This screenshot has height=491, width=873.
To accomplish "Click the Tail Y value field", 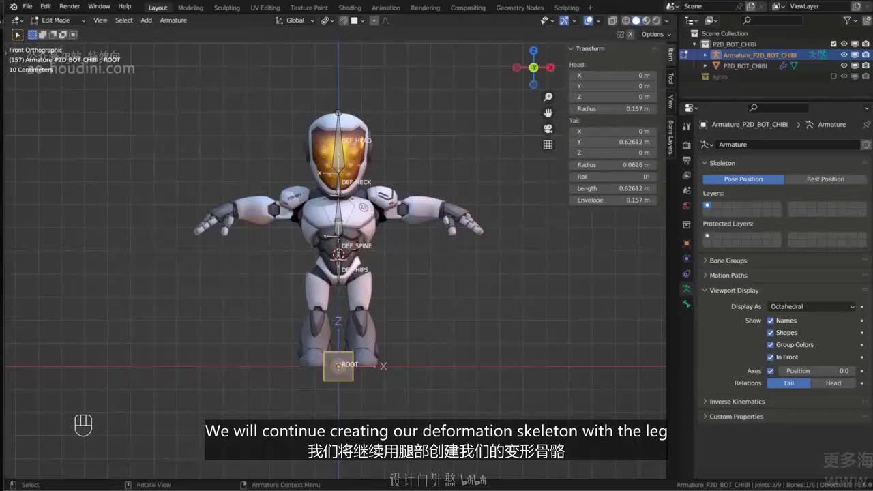I will click(612, 143).
